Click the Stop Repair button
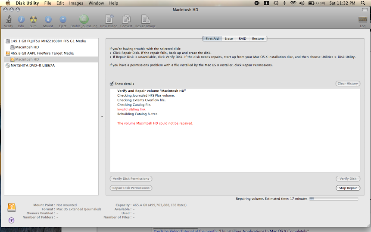Image resolution: width=371 pixels, height=232 pixels. coord(348,188)
